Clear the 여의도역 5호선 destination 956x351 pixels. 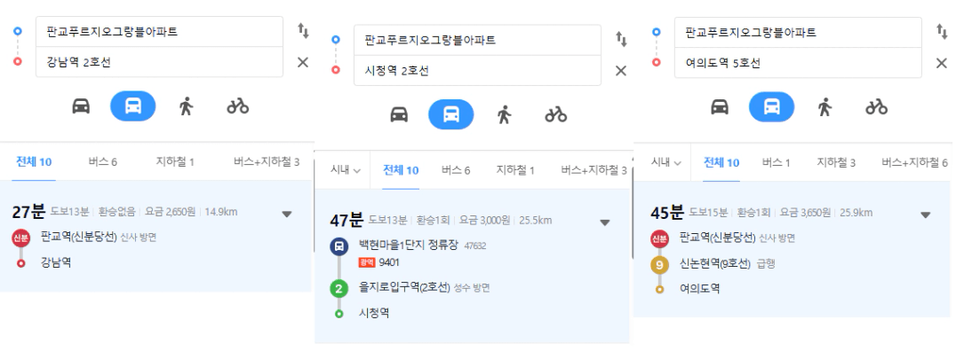(942, 63)
